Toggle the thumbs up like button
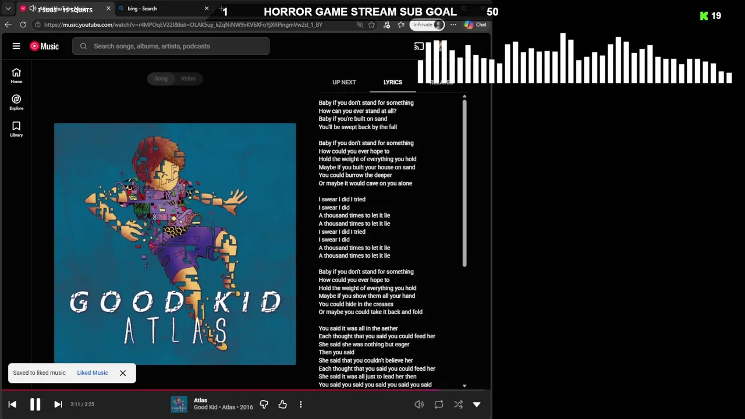The width and height of the screenshot is (745, 419). point(283,404)
